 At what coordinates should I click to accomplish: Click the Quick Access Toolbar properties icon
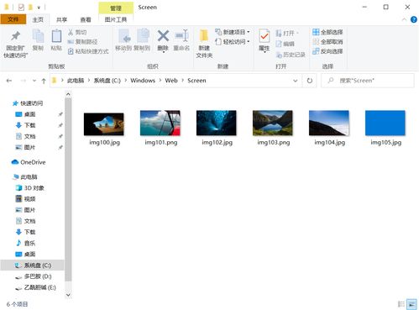21,8
